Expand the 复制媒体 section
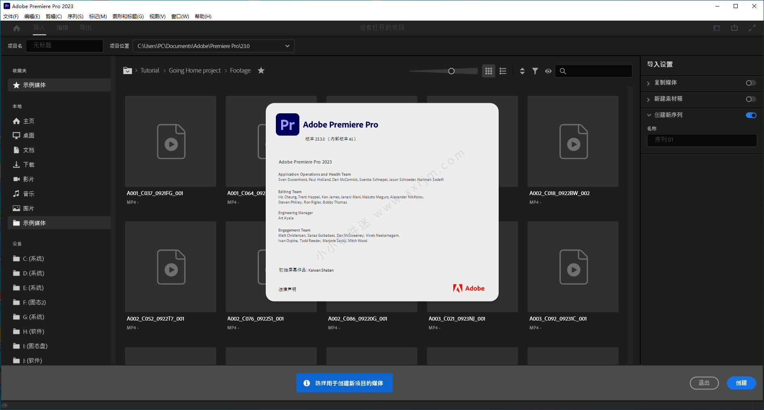Viewport: 764px width, 410px height. click(649, 83)
